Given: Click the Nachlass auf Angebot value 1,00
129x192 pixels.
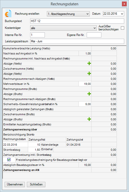Looking at the screenshot, I should click(x=85, y=53).
